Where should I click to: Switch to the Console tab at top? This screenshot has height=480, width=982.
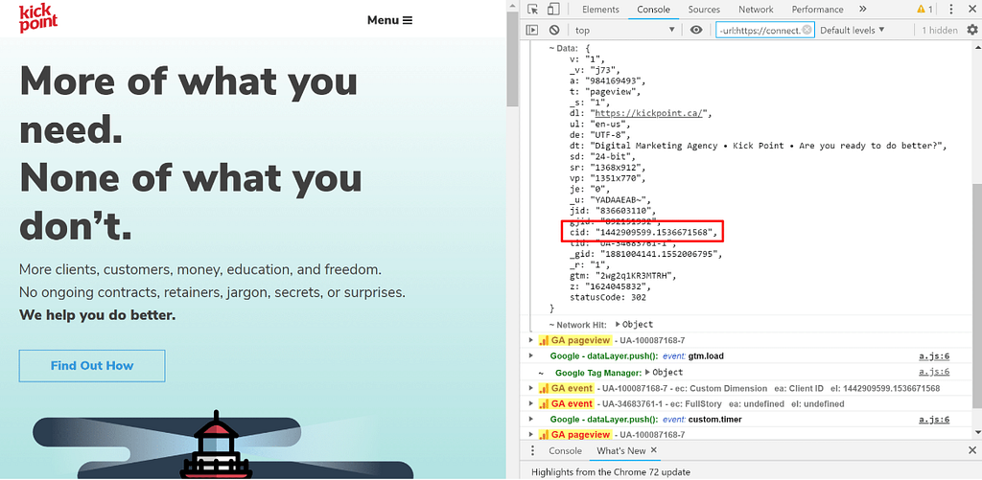pos(653,10)
